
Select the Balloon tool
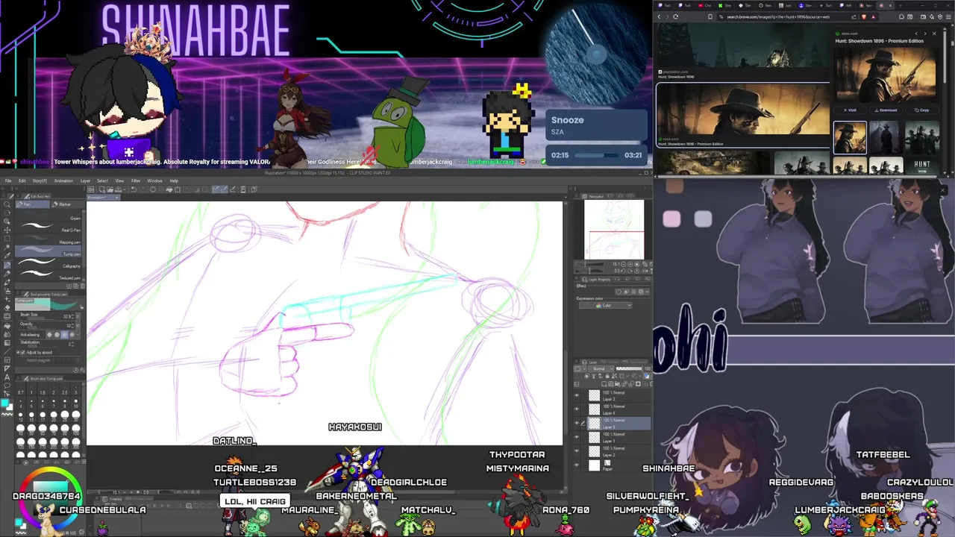7,386
